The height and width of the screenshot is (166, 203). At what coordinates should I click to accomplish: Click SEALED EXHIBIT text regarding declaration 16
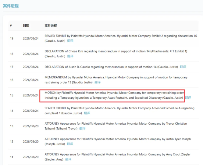pyautogui.click(x=121, y=38)
